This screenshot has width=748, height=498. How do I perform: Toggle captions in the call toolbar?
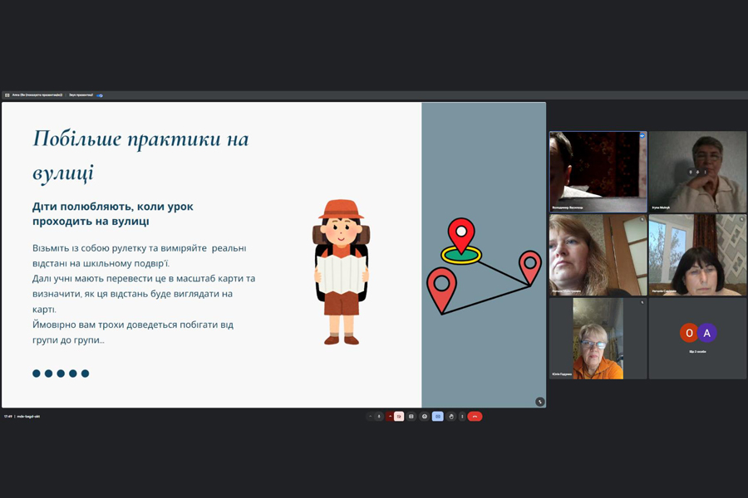click(411, 417)
